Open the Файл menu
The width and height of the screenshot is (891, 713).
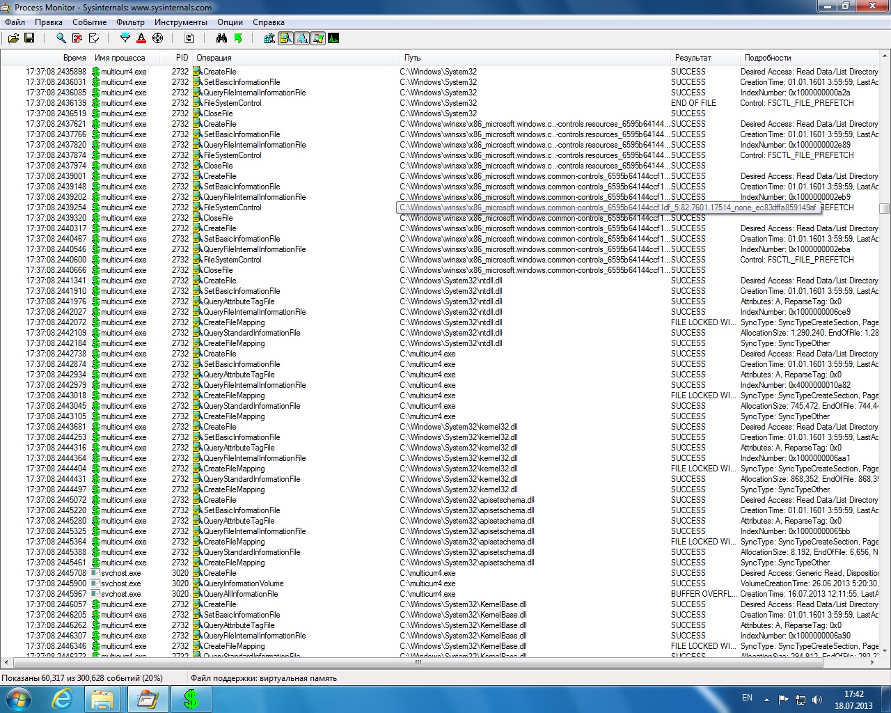[x=15, y=22]
